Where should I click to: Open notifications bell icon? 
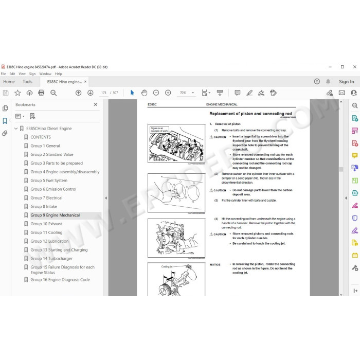(x=328, y=81)
